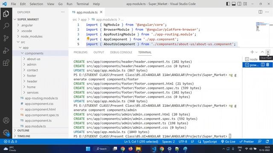Open the File menu

pos(13,4)
